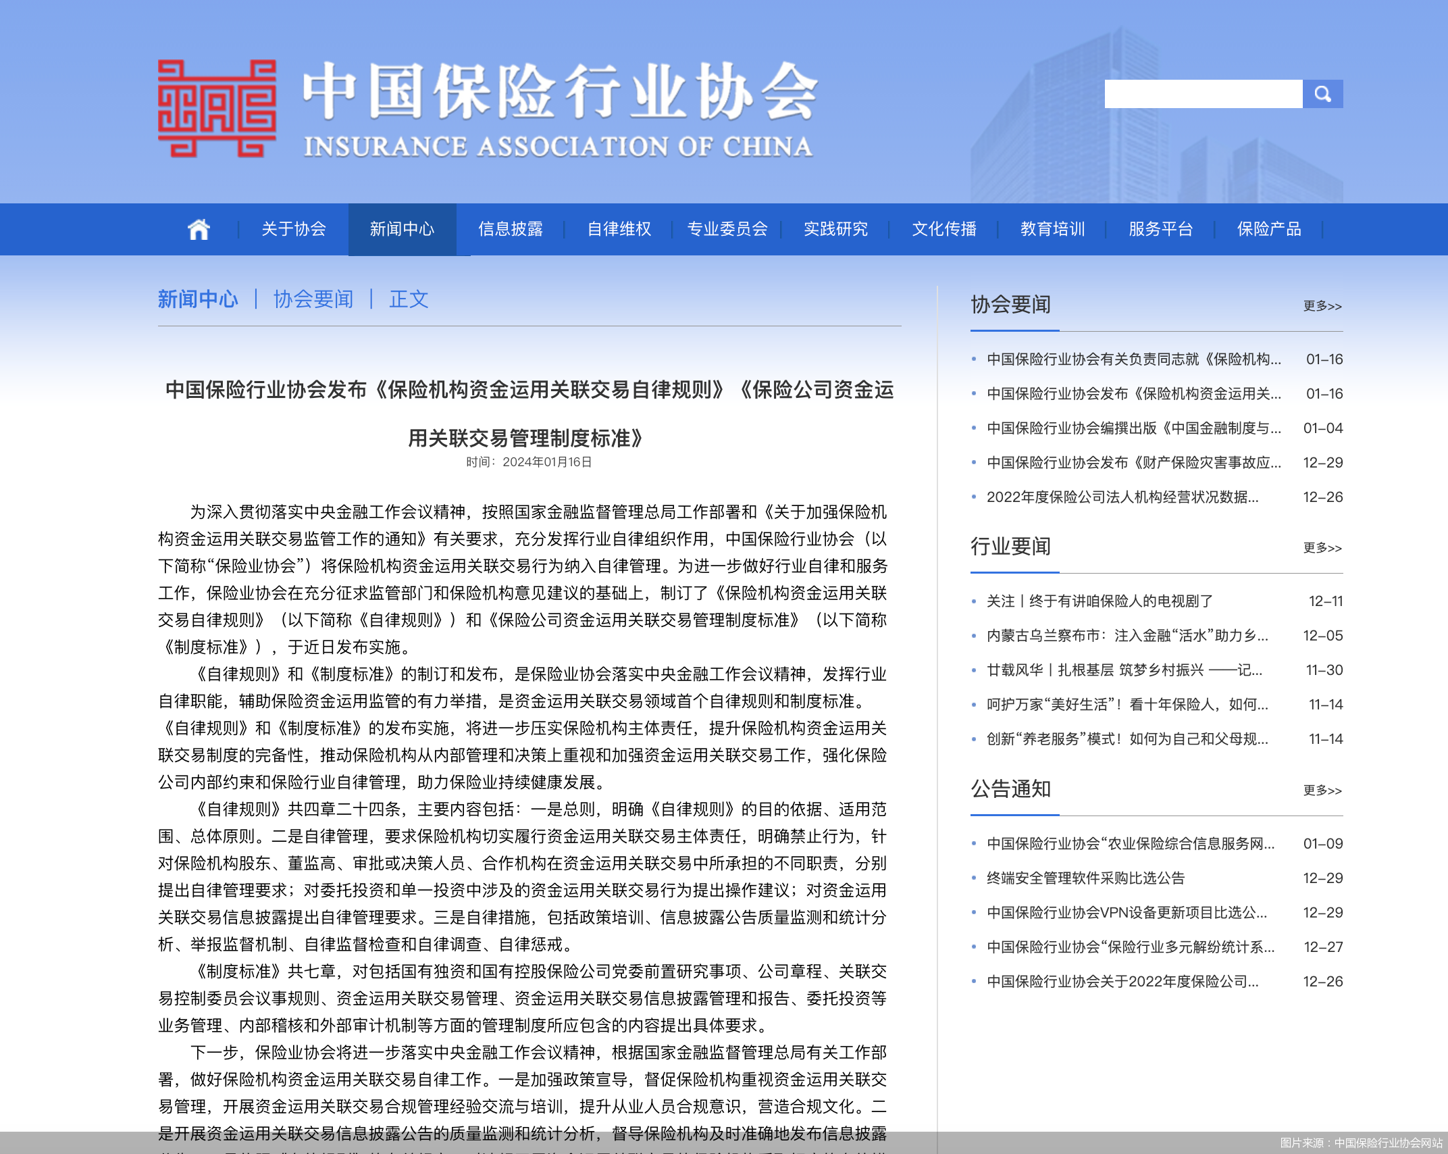
Task: Open the 关于协会 menu
Action: [x=294, y=229]
